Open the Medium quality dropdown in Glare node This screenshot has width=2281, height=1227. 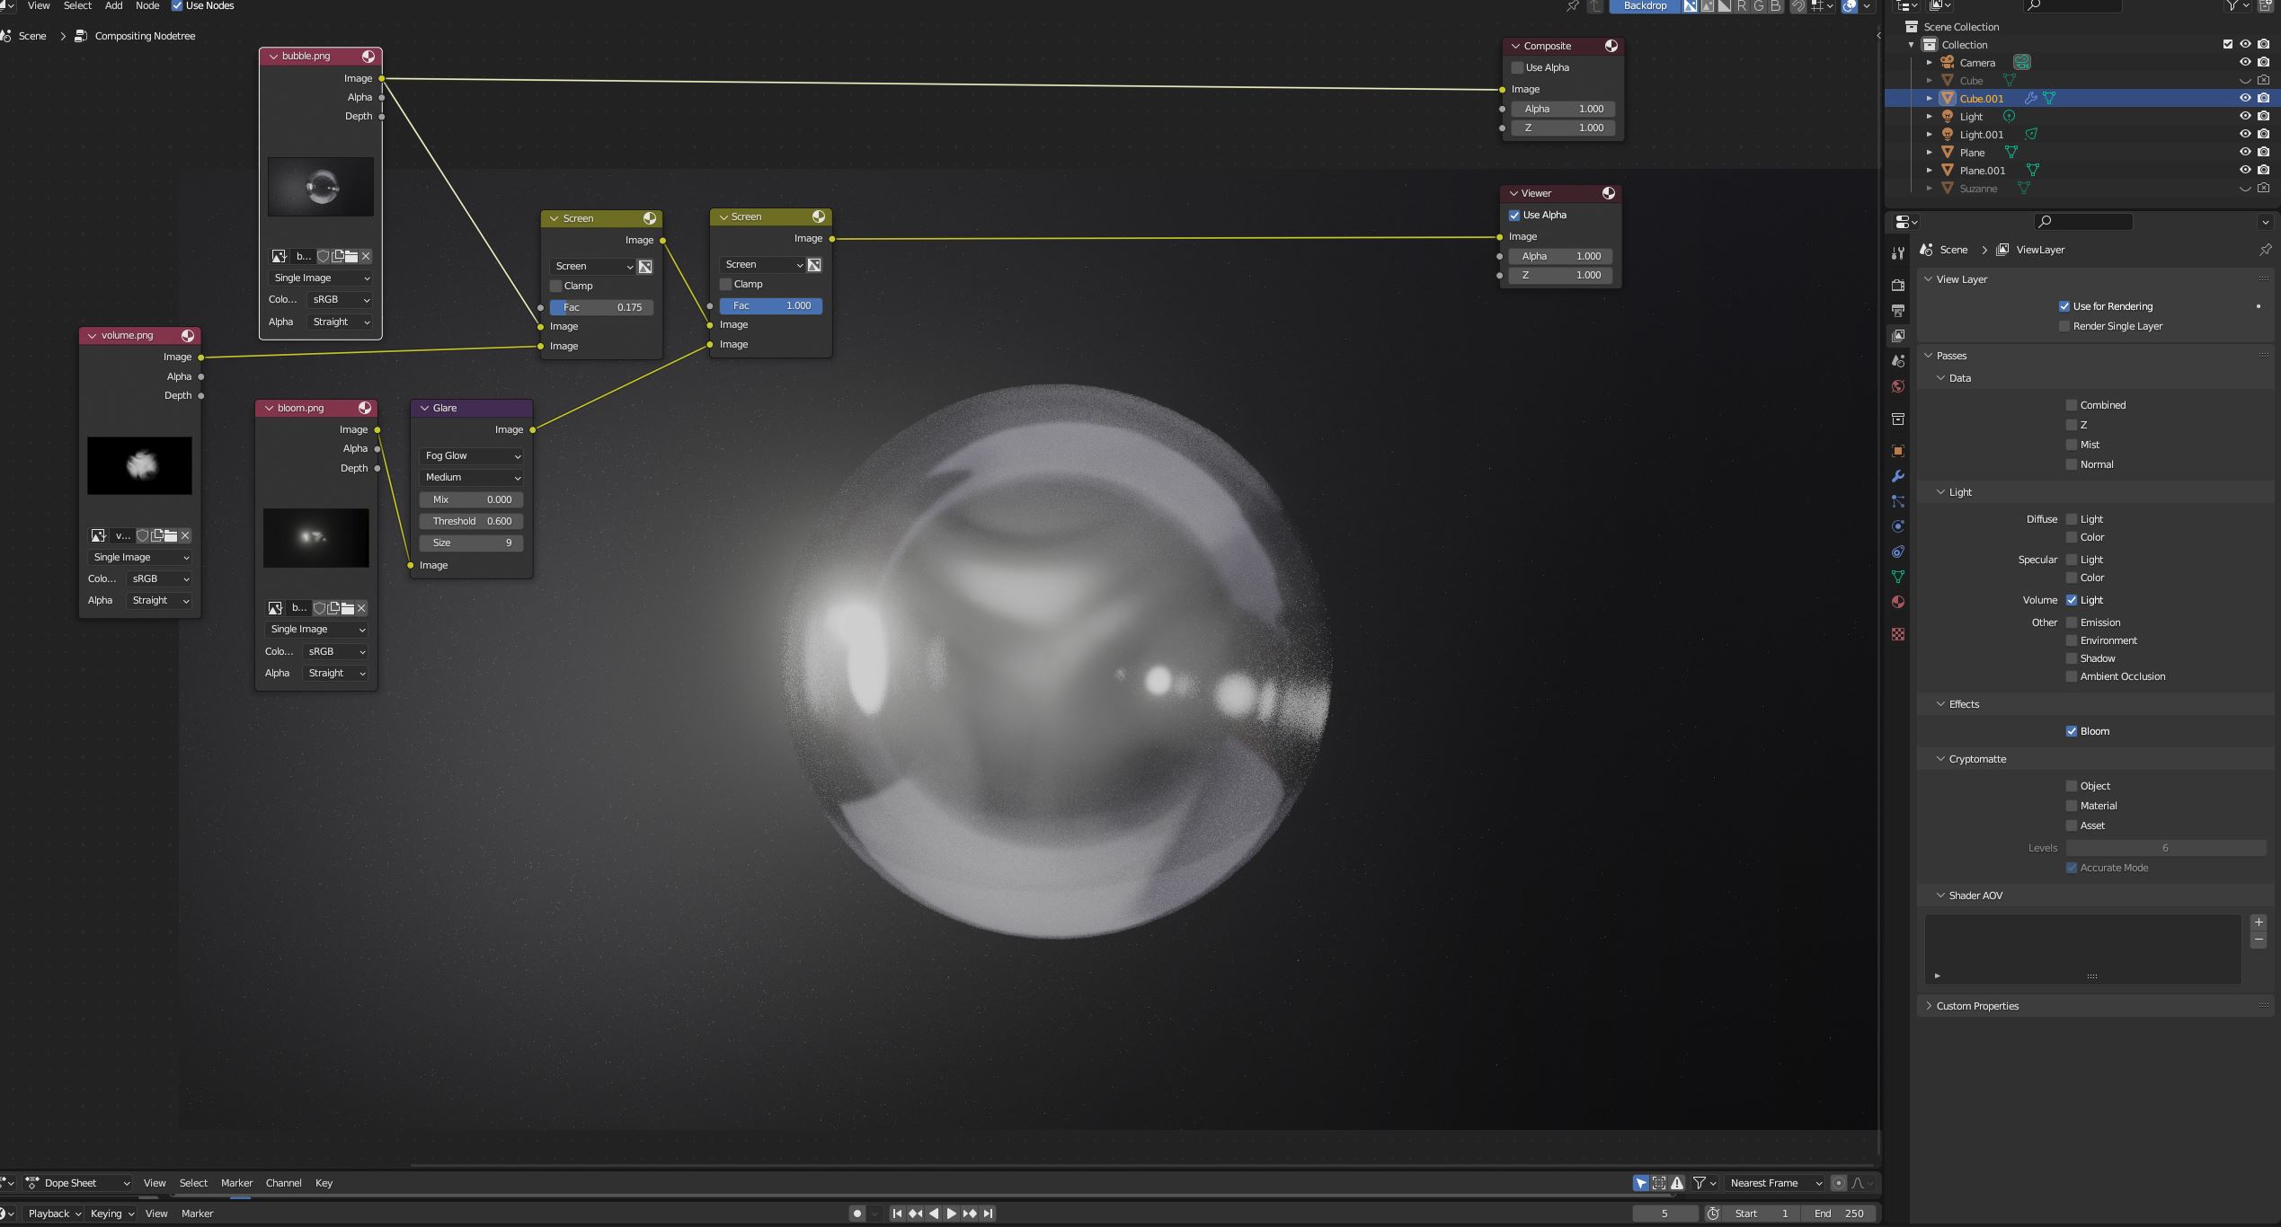point(472,478)
